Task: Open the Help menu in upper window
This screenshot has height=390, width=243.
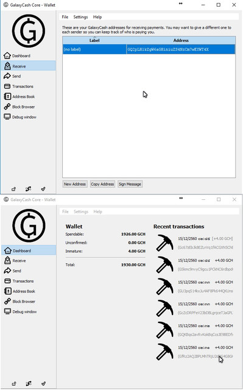Action: tap(97, 17)
